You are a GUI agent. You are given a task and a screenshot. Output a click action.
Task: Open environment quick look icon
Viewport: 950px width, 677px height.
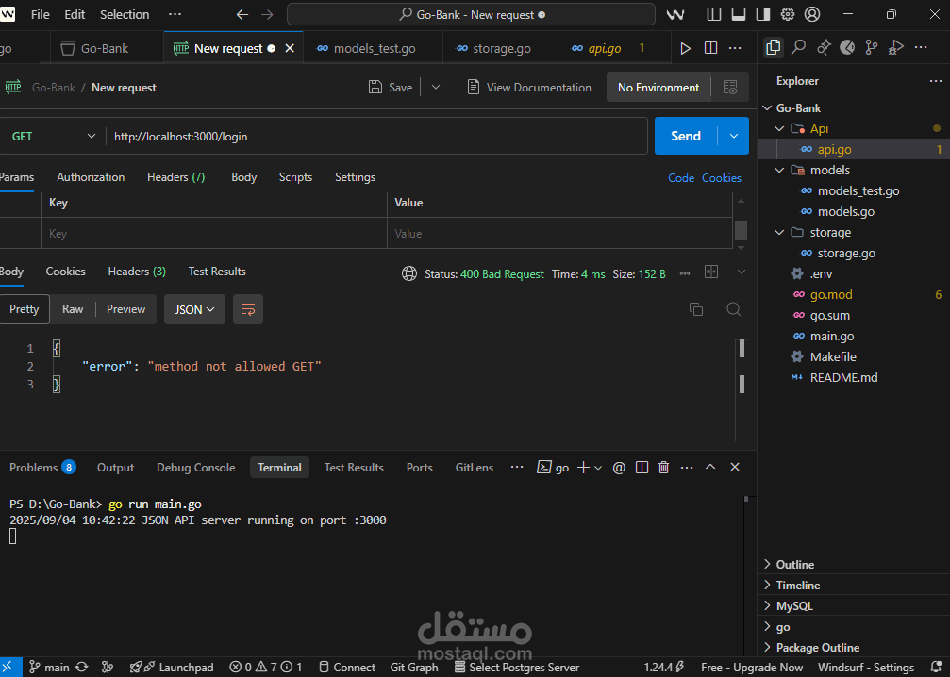(x=731, y=87)
